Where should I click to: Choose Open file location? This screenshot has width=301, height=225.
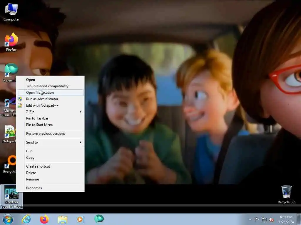[50, 93]
